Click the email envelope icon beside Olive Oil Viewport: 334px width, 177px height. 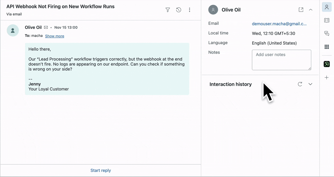click(46, 28)
